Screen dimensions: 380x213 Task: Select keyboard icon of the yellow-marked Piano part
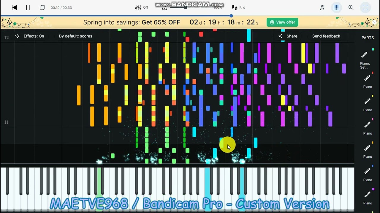point(367,101)
